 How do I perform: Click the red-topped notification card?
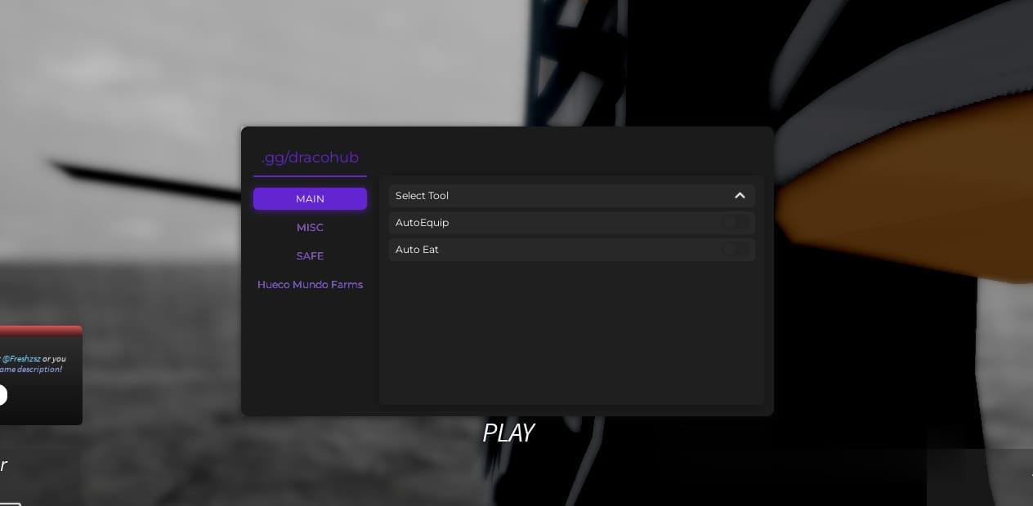[41, 375]
